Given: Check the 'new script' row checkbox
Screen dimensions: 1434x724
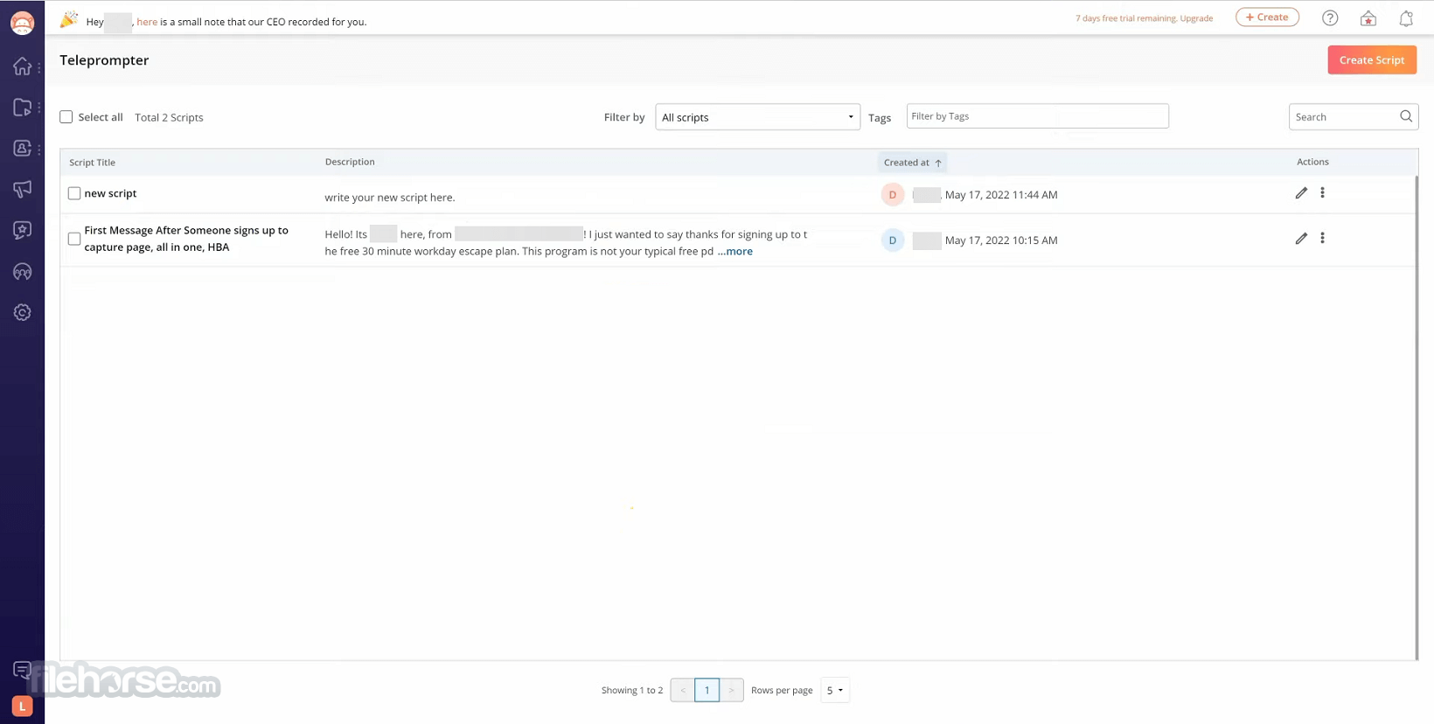Looking at the screenshot, I should 74,193.
